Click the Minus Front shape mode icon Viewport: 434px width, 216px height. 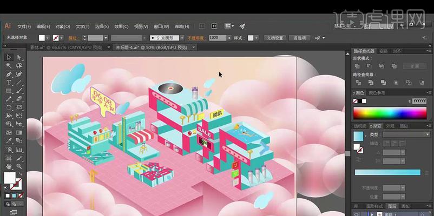coord(369,66)
